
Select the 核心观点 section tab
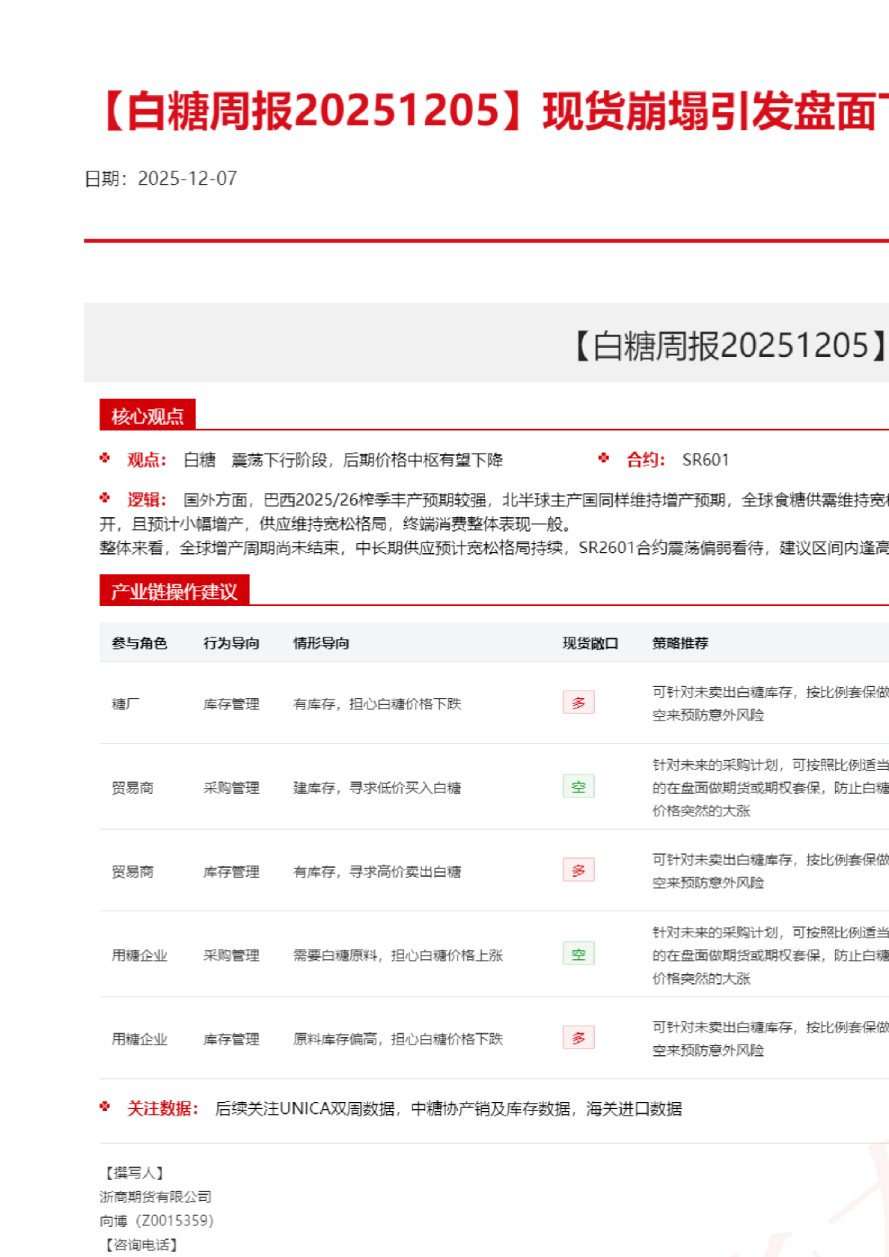click(147, 415)
